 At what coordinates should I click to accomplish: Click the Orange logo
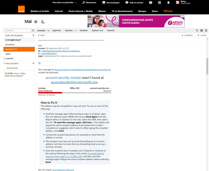(21, 9)
